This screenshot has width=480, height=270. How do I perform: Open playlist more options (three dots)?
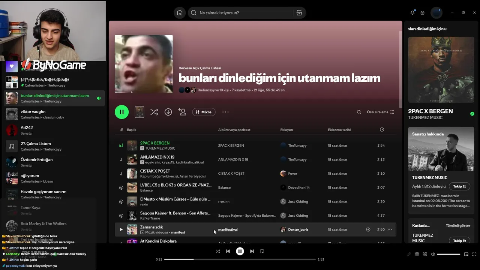pos(225,112)
